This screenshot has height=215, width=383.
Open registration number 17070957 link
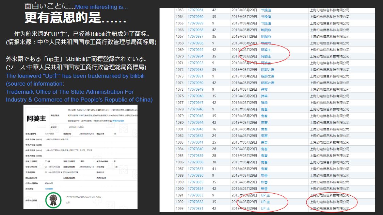[195, 36]
